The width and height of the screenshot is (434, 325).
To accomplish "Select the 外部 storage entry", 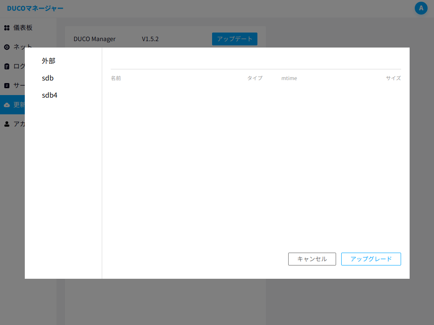I will point(48,61).
